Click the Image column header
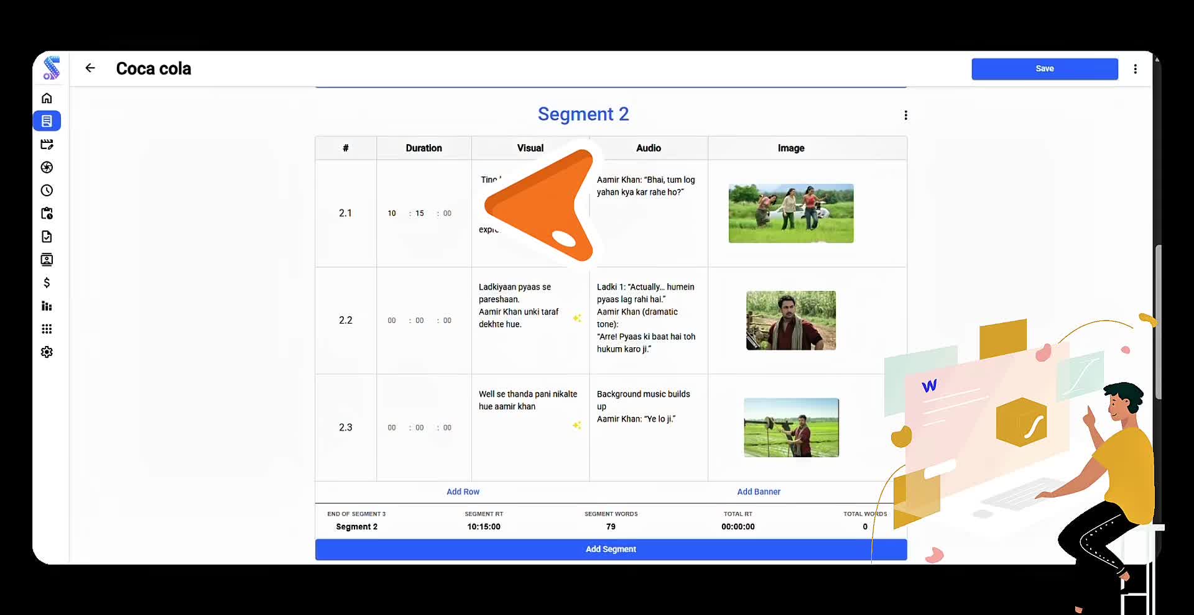This screenshot has width=1194, height=615. click(791, 148)
